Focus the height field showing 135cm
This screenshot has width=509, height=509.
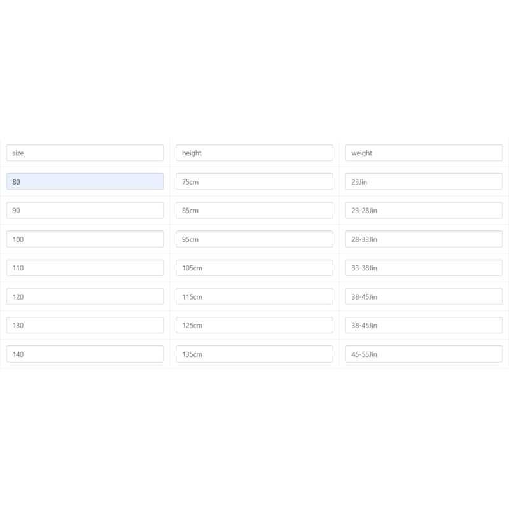click(254, 354)
